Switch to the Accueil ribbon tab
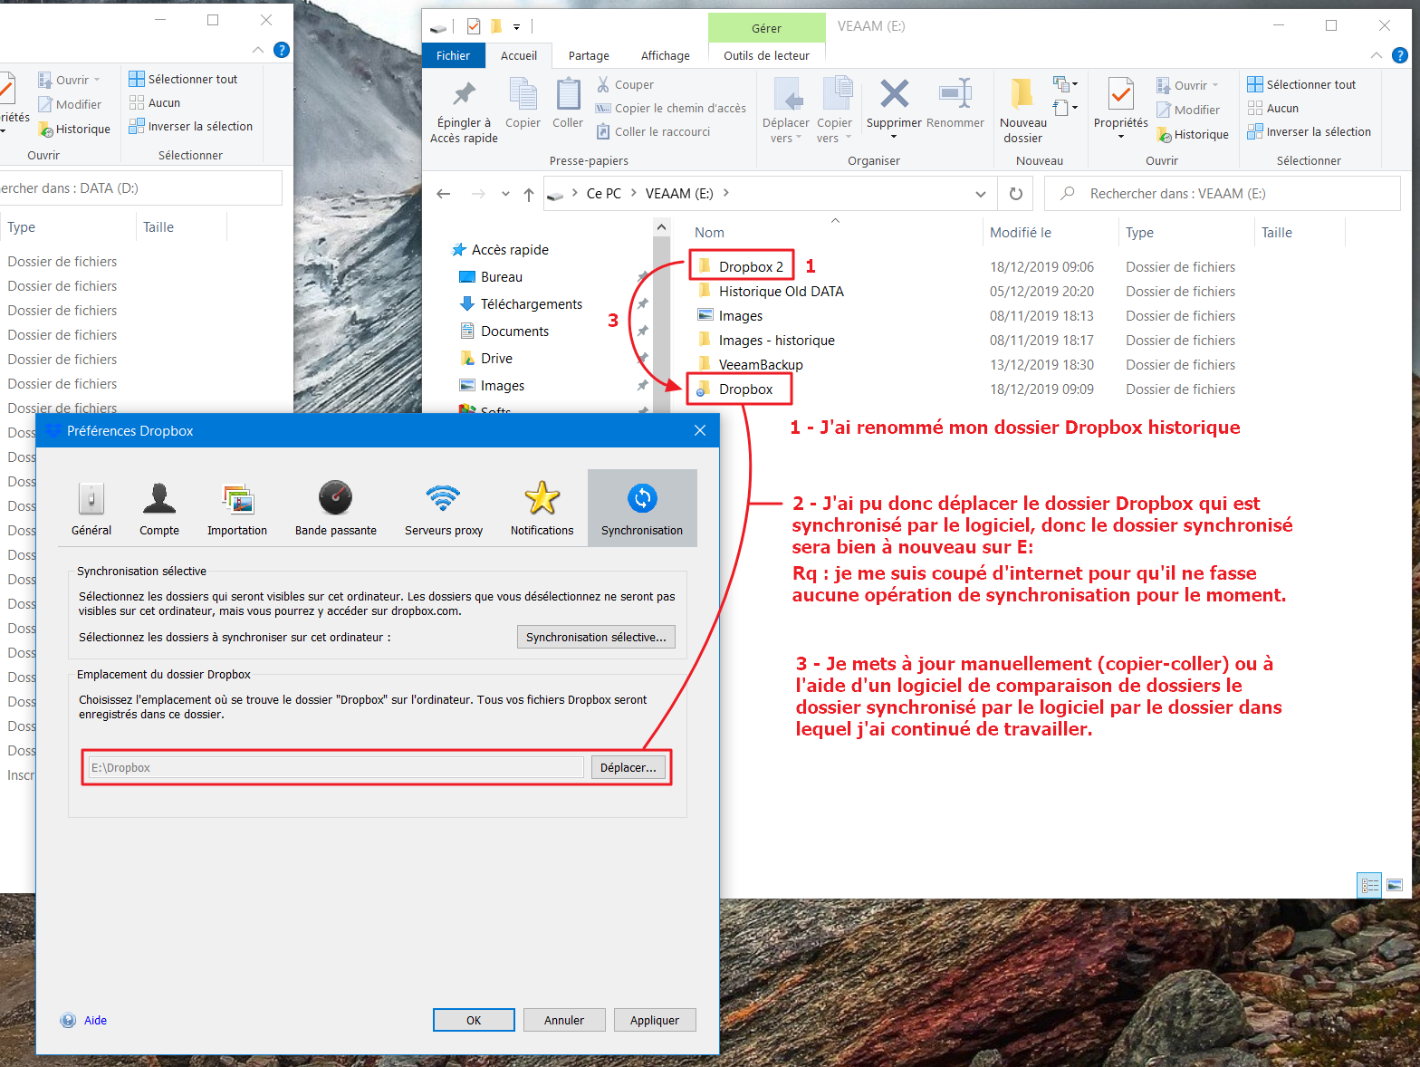Viewport: 1420px width, 1067px height. point(519,55)
